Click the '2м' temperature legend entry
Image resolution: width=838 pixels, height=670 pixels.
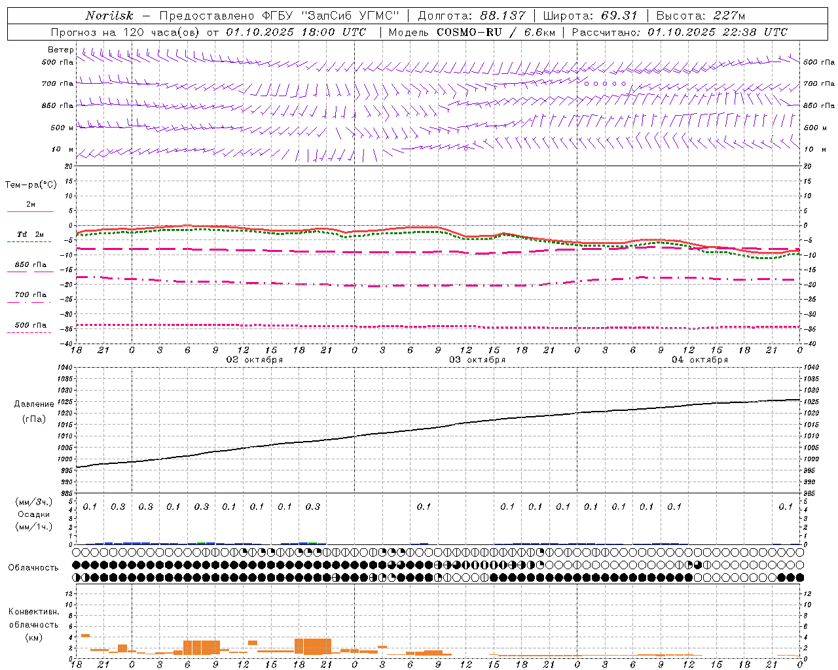click(31, 204)
